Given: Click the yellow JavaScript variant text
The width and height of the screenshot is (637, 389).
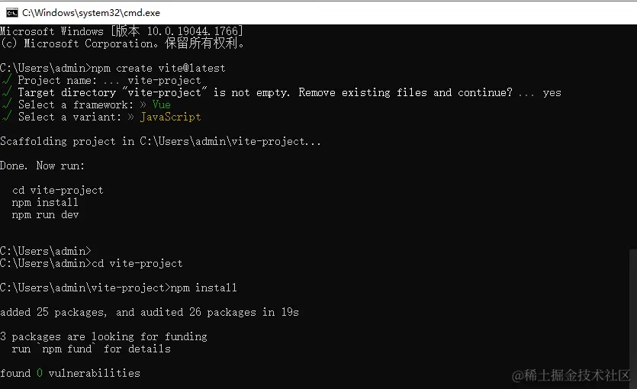Looking at the screenshot, I should [x=170, y=117].
